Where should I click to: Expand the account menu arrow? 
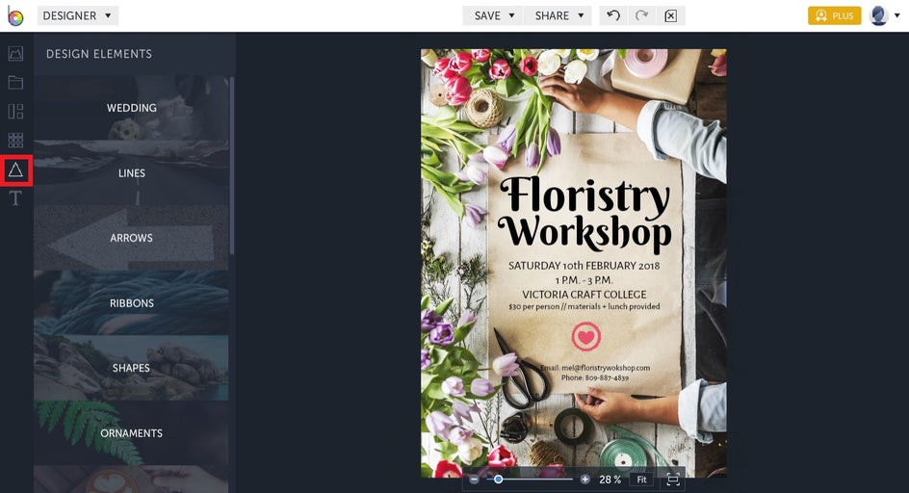(897, 15)
